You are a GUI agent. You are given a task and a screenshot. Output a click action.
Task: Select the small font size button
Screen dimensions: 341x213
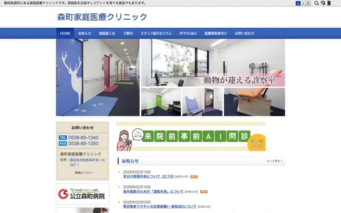click(x=298, y=3)
